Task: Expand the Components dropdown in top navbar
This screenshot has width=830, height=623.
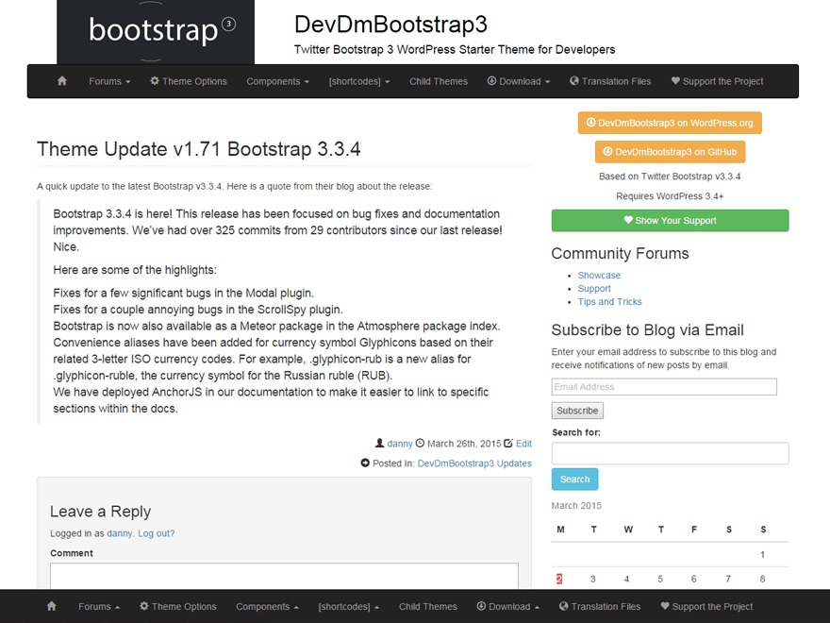Action: (278, 81)
